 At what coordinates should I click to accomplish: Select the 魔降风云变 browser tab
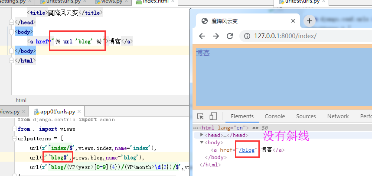click(x=248, y=21)
